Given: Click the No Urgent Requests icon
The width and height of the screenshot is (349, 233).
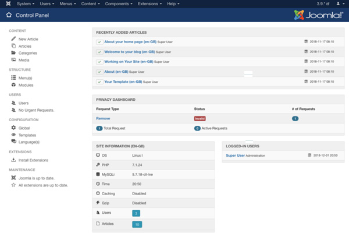Looking at the screenshot, I should coord(13,110).
